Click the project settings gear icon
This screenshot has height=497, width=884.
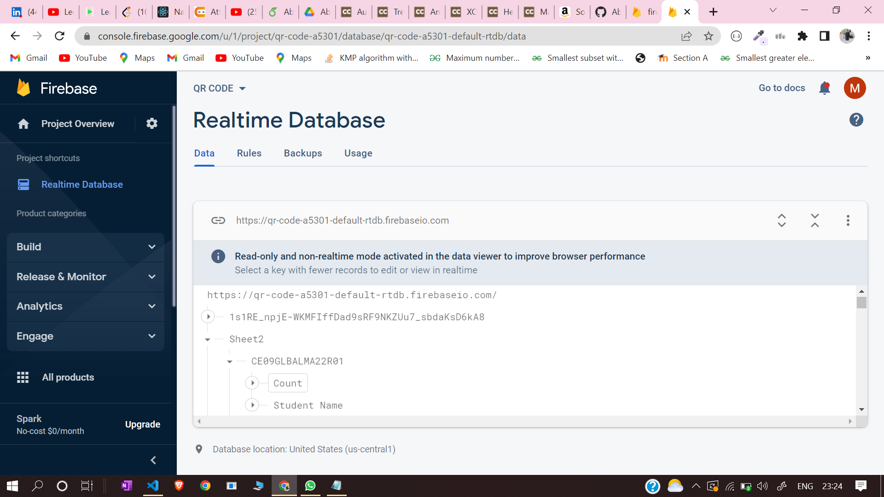coord(152,123)
